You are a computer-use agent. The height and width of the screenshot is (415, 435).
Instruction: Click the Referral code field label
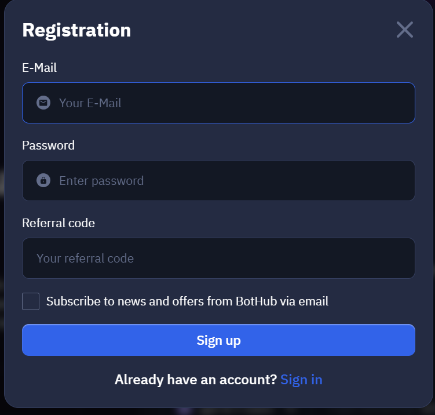(x=59, y=223)
